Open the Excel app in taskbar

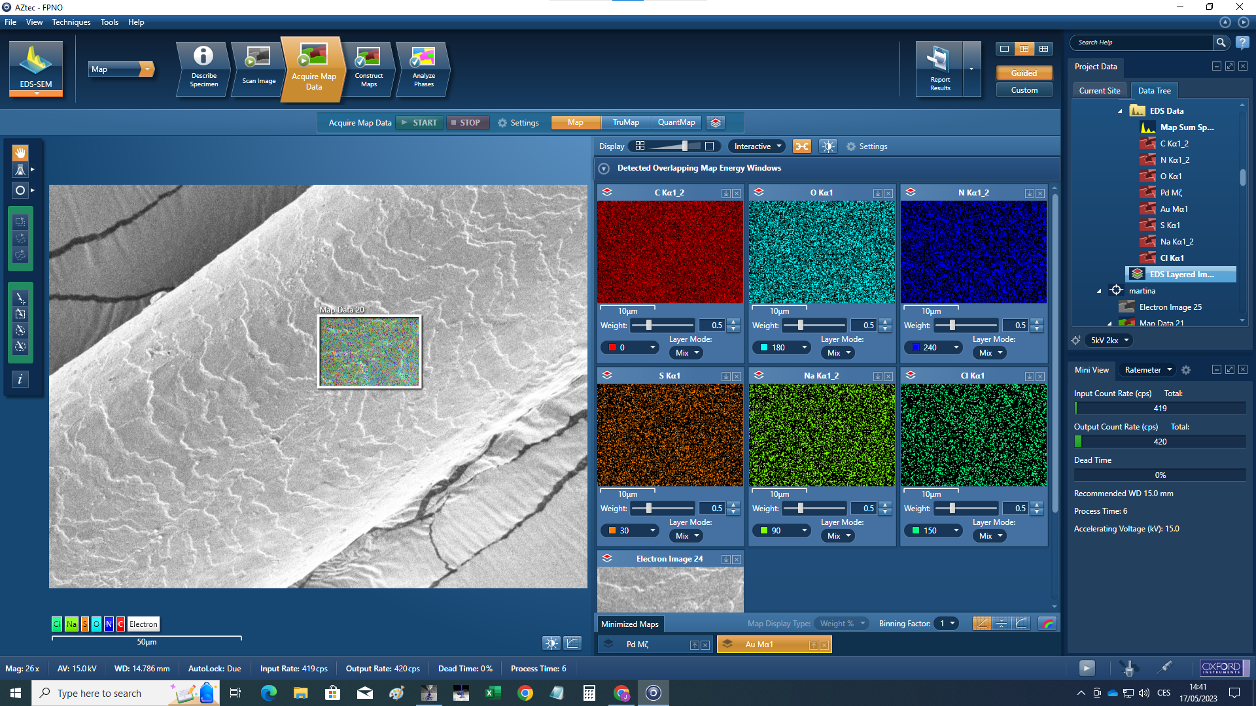click(493, 693)
